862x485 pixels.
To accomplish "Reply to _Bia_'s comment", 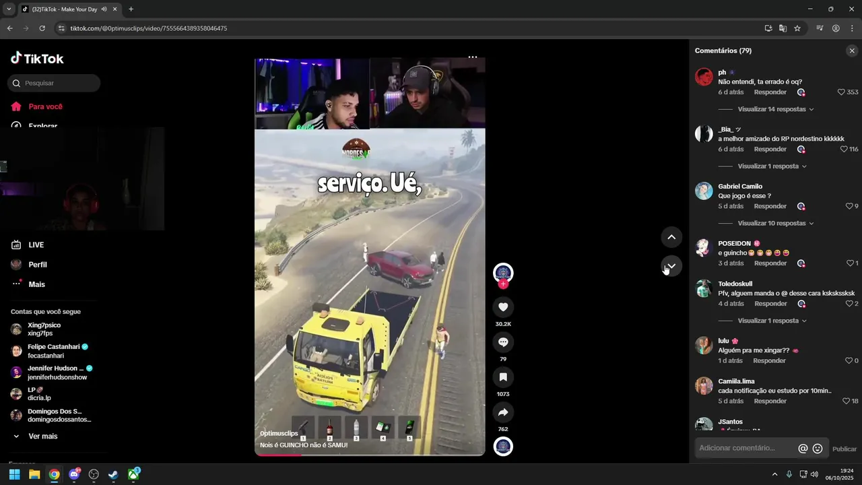I will click(x=770, y=150).
